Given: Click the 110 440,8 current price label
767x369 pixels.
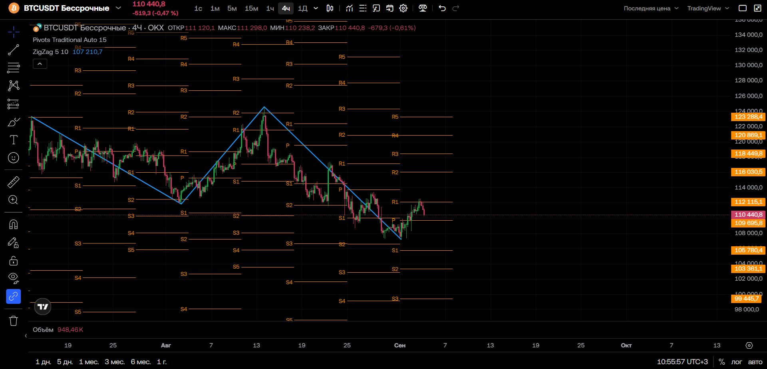Looking at the screenshot, I should point(748,215).
